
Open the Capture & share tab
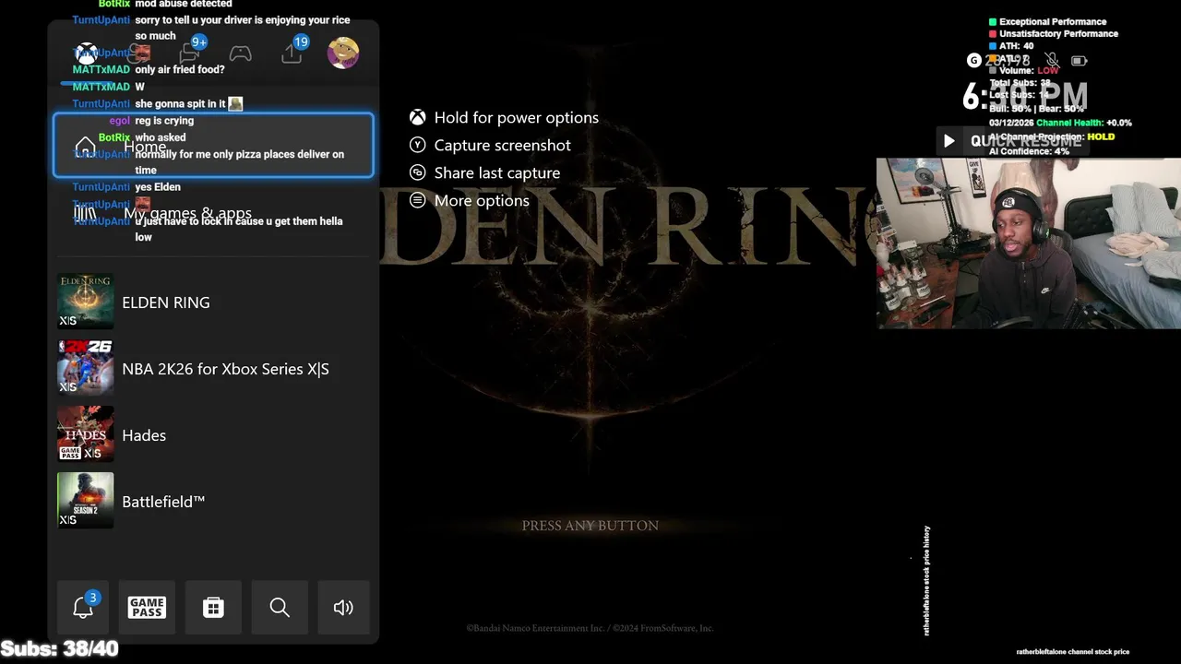292,52
